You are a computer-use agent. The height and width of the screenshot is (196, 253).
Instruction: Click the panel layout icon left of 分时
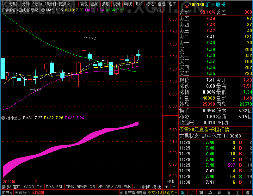pos(4,3)
